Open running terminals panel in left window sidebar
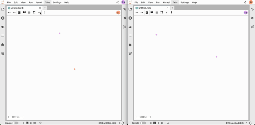Image resolution: width=255 pixels, height=125 pixels. pos(3,18)
